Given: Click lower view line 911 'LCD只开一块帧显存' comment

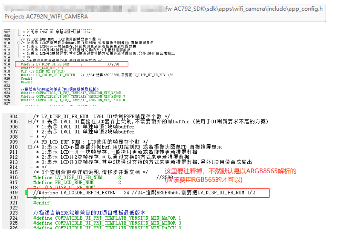Looking at the screenshot, I should (117, 152).
